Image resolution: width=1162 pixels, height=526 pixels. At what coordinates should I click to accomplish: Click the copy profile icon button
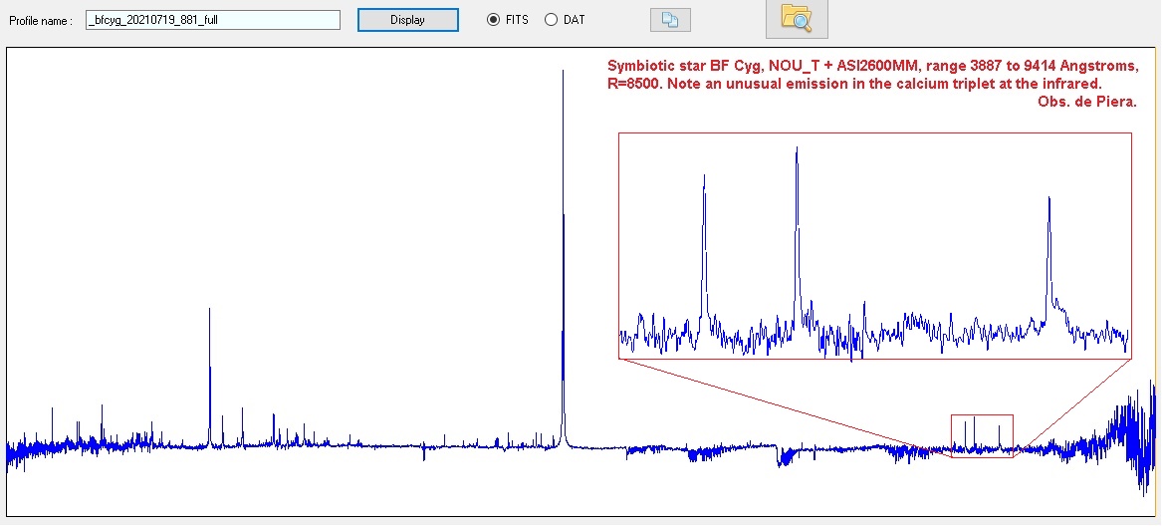pyautogui.click(x=669, y=20)
